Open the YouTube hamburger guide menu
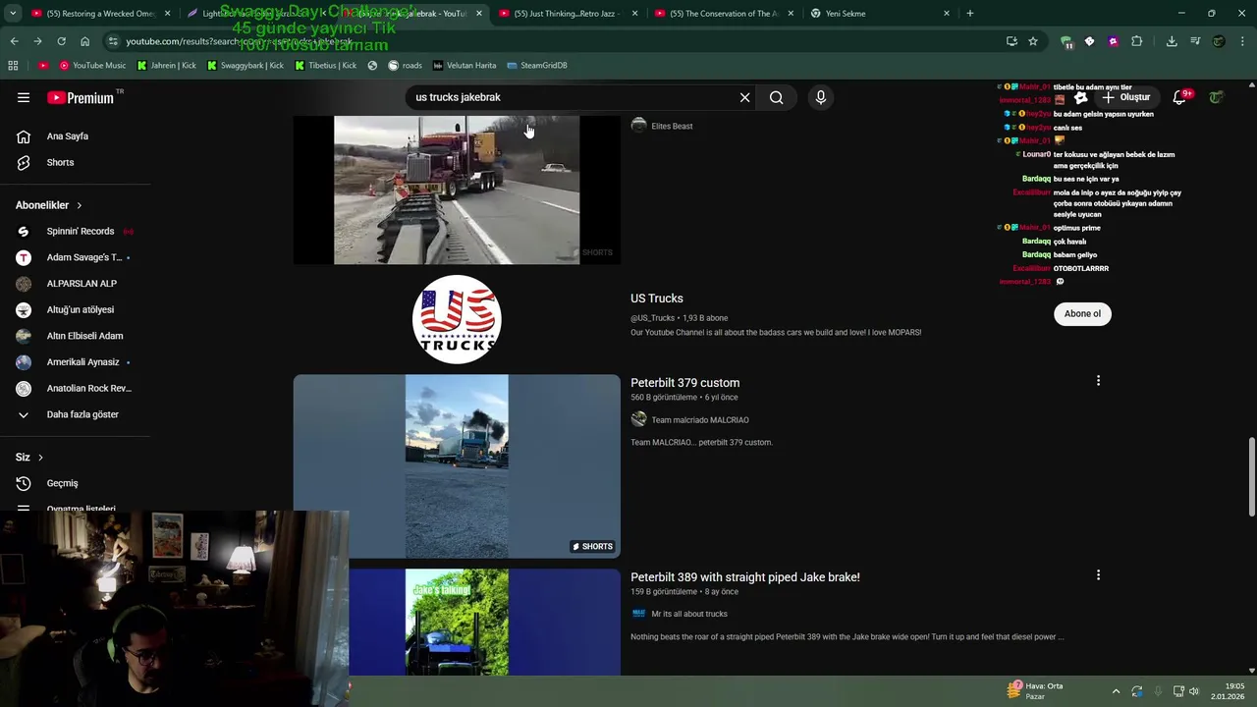Viewport: 1257px width, 707px height. tap(24, 97)
